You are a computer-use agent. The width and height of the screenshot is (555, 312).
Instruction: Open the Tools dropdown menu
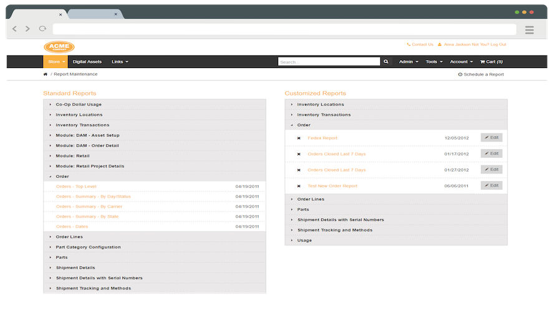tap(434, 62)
